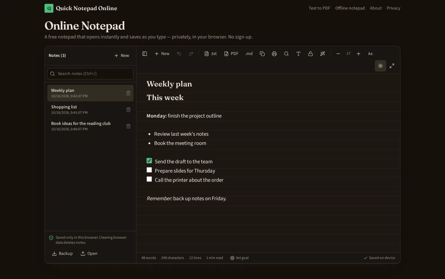The height and width of the screenshot is (279, 445).
Task: Open Book ideas for the reading club
Action: [x=90, y=126]
